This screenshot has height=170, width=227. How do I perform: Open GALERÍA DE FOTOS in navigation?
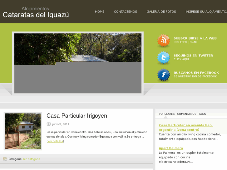(x=161, y=12)
